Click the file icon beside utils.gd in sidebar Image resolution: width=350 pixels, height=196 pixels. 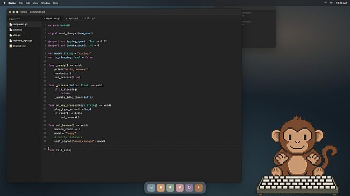(x=11, y=35)
